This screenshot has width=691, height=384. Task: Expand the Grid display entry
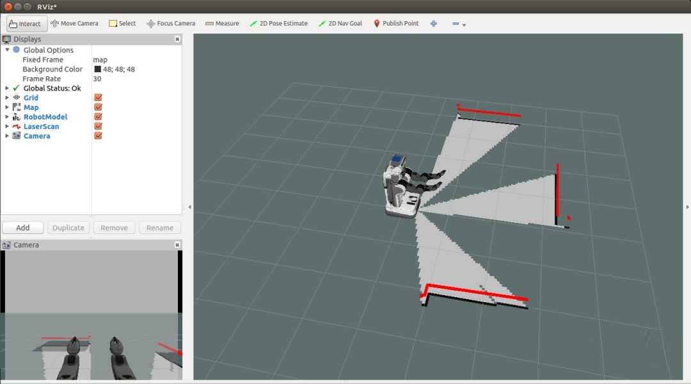[7, 98]
